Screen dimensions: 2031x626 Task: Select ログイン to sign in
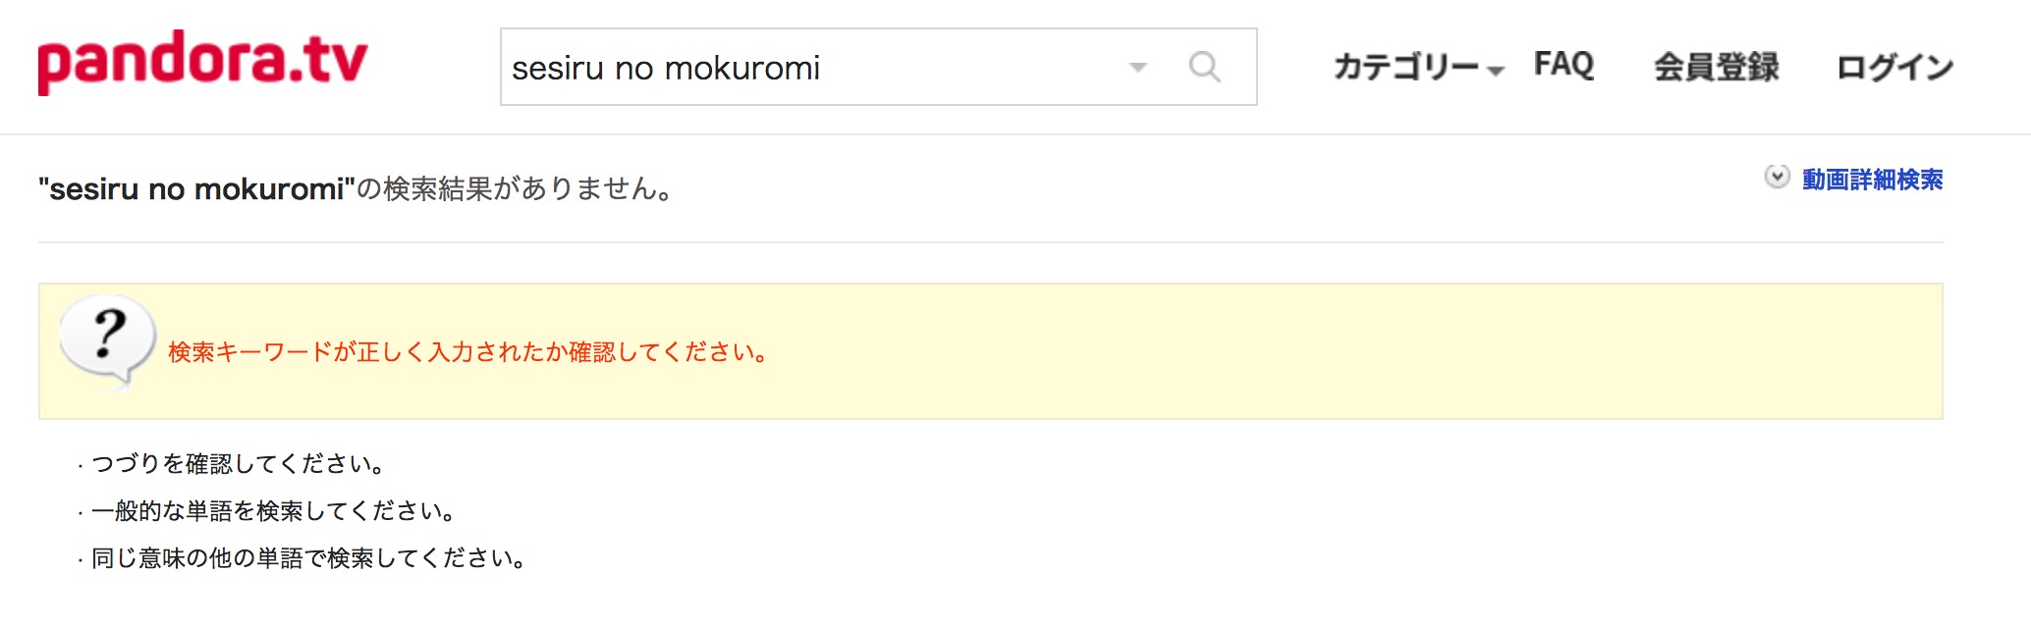1894,67
